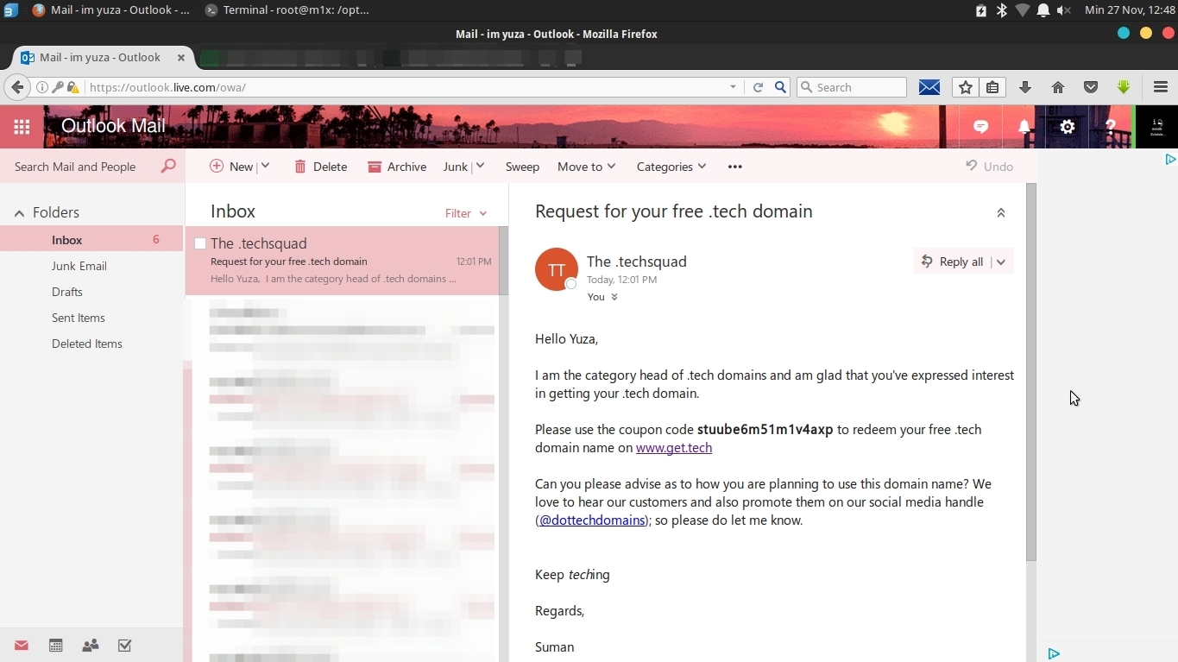Reload the page in Firefox
The image size is (1178, 662).
(x=758, y=87)
